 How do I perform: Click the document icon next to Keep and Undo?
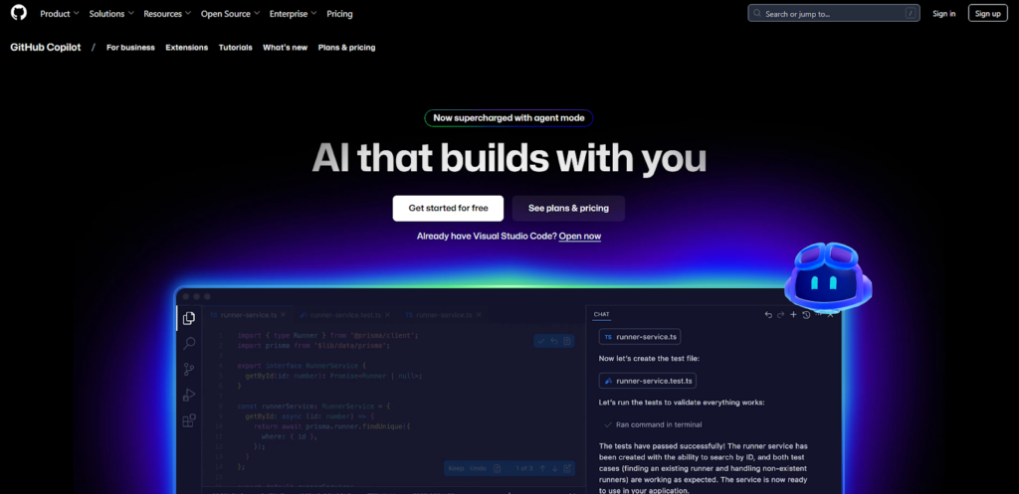(498, 468)
